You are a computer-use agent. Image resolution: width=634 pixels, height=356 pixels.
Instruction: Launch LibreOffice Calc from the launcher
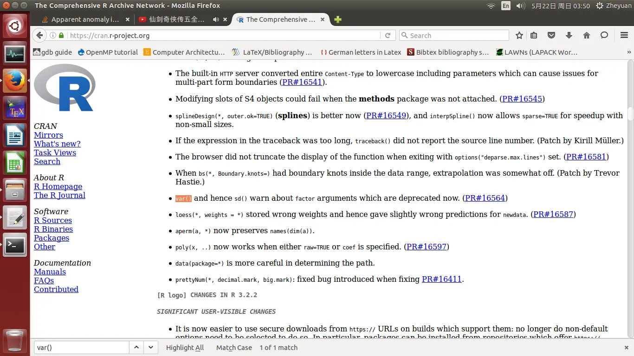pyautogui.click(x=15, y=163)
